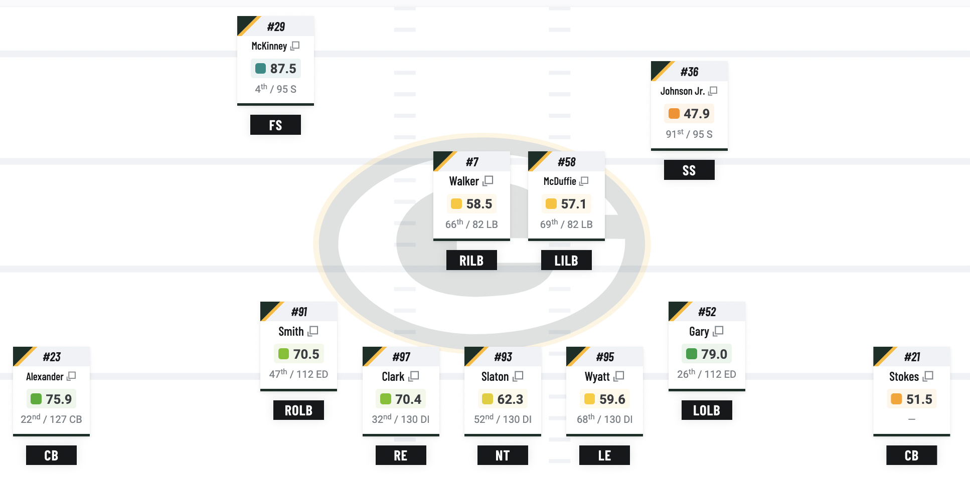Click the Gary player name
Screen dimensions: 970x477
tap(699, 332)
